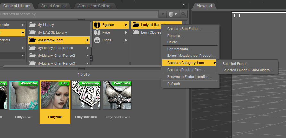Viewport: 286px width, 138px height.
Task: Click the 1 : 1 aspect label in Viewport
Action: [237, 16]
